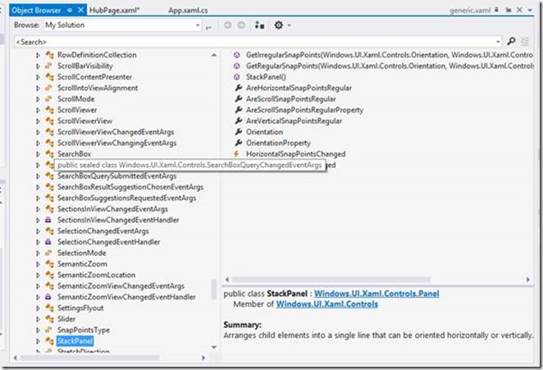Select the SectionsInViewChangedEventArgs item

click(112, 209)
